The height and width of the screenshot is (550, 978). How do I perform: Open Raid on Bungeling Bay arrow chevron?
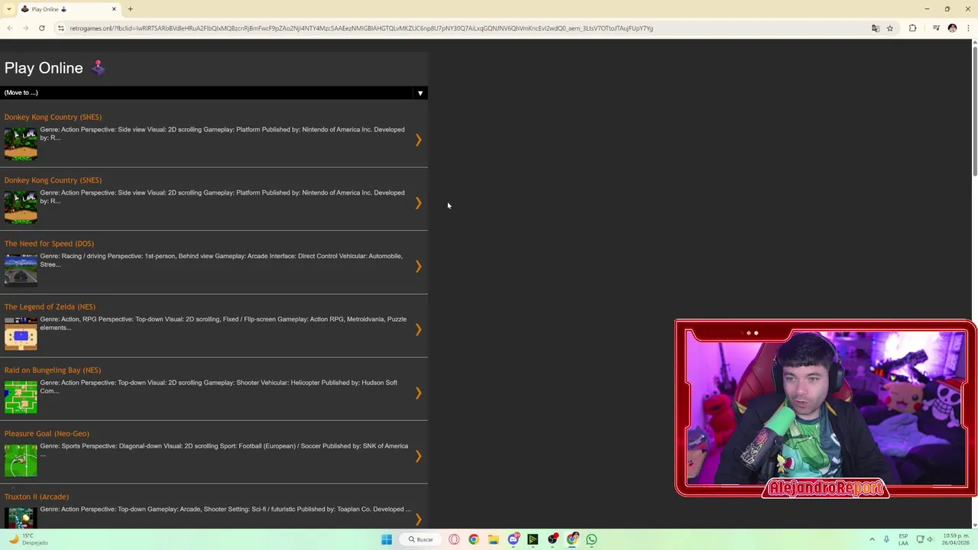[x=418, y=393]
